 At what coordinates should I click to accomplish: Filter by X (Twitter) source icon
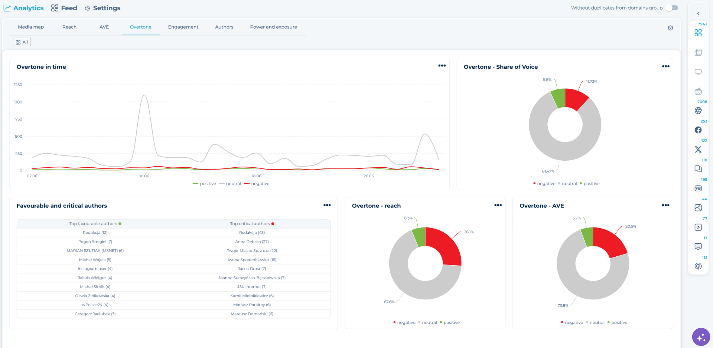(x=698, y=150)
